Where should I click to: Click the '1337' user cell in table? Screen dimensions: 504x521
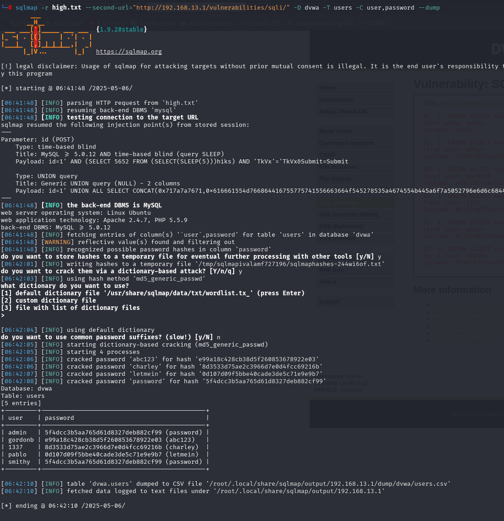point(16,447)
